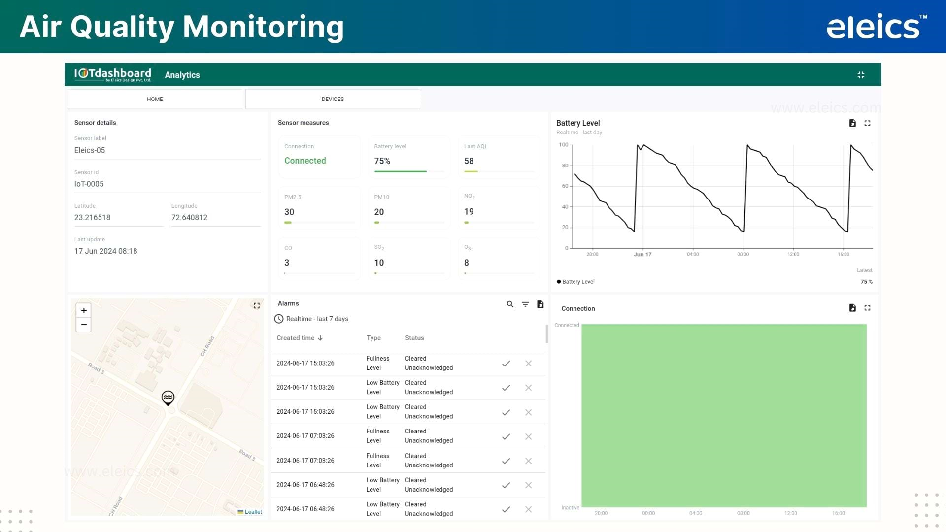Image resolution: width=946 pixels, height=532 pixels.
Task: Zoom out on the map
Action: 84,325
